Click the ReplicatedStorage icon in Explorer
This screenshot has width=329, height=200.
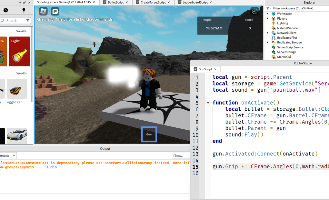pos(274,42)
